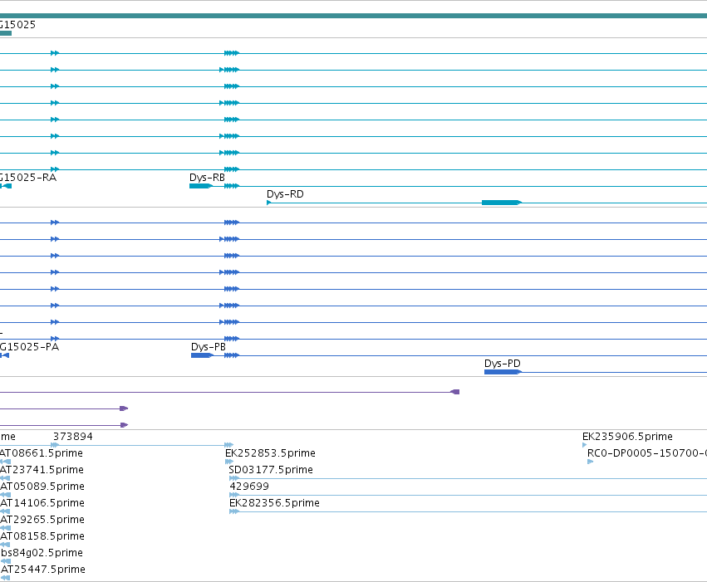Click the EK282356.5prime EST label

(274, 503)
